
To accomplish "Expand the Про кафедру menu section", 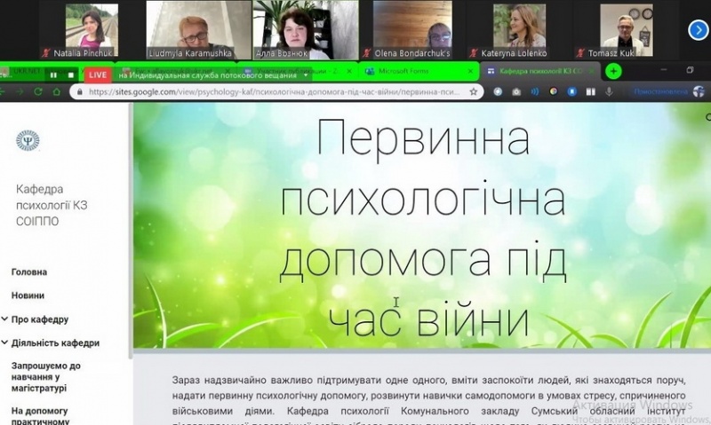I will tap(39, 319).
